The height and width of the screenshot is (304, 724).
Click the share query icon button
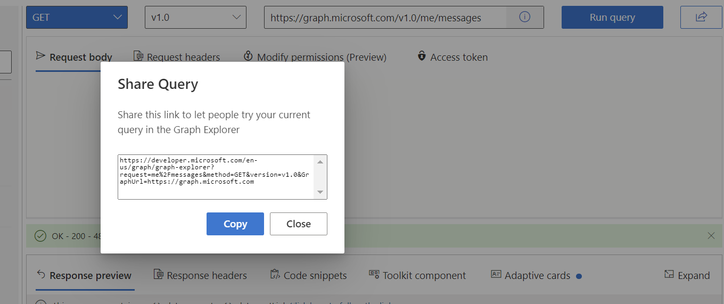click(x=701, y=17)
